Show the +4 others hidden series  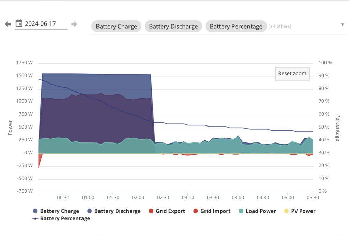click(280, 26)
